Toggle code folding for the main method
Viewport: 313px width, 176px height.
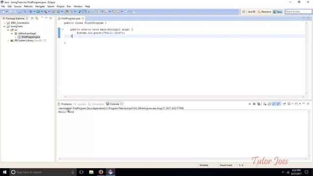coord(63,29)
